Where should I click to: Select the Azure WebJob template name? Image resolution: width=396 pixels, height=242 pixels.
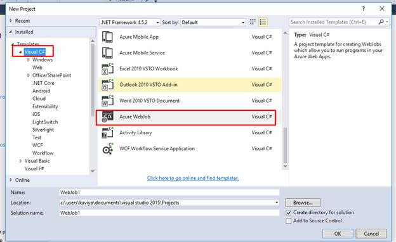(135, 117)
